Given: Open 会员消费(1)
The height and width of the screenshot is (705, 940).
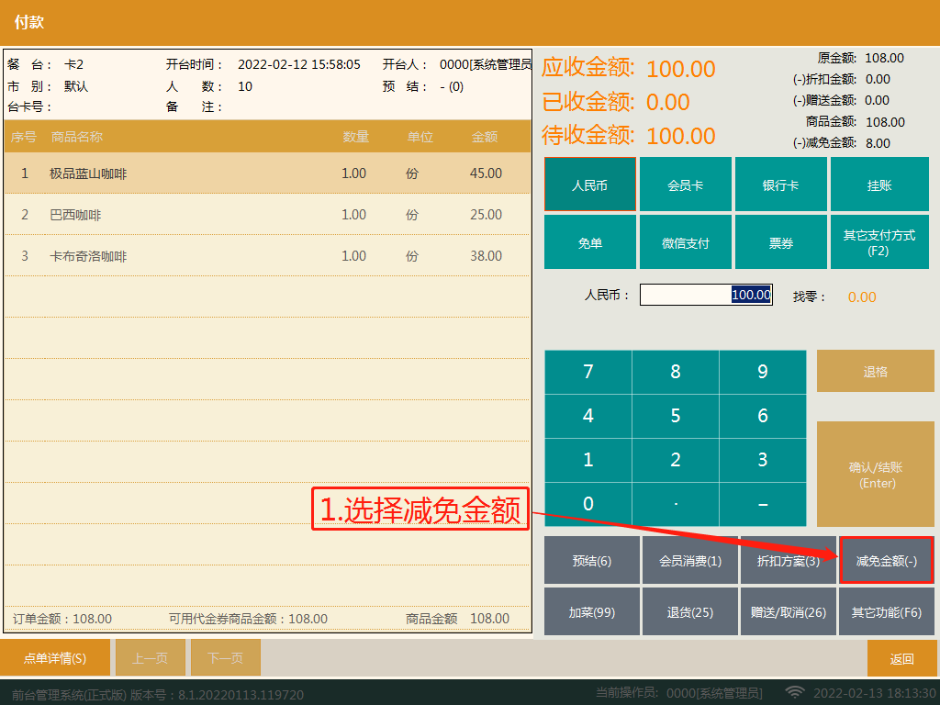Looking at the screenshot, I should point(690,561).
